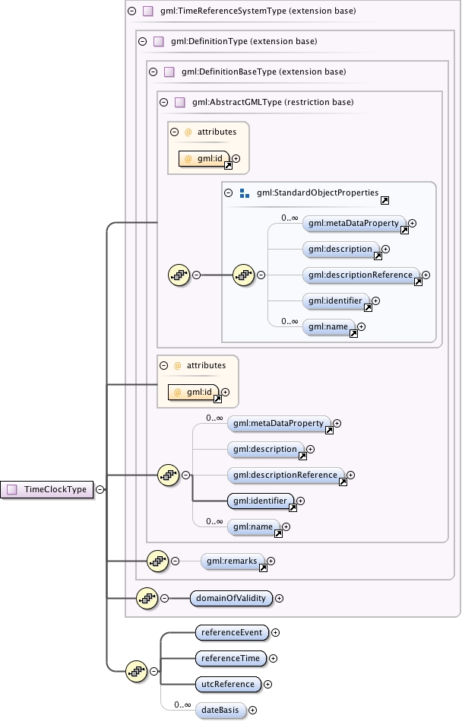Click gml:StandardObjectProperties group icon
462x722 pixels.
click(x=245, y=193)
